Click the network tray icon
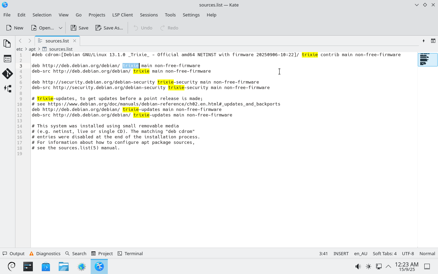Viewport: 438px width, 274px height. pyautogui.click(x=379, y=266)
